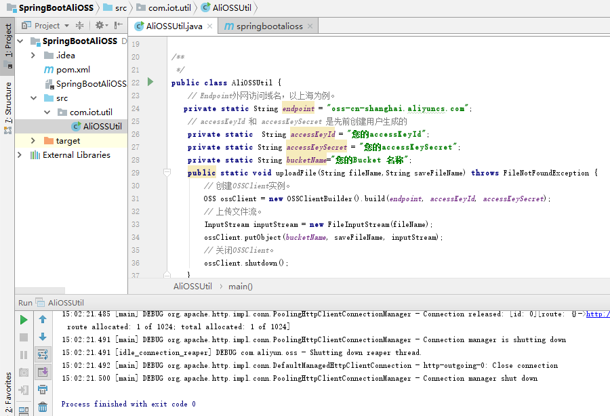The image size is (610, 416).
Task: Expand External Libraries node
Action: tap(19, 154)
